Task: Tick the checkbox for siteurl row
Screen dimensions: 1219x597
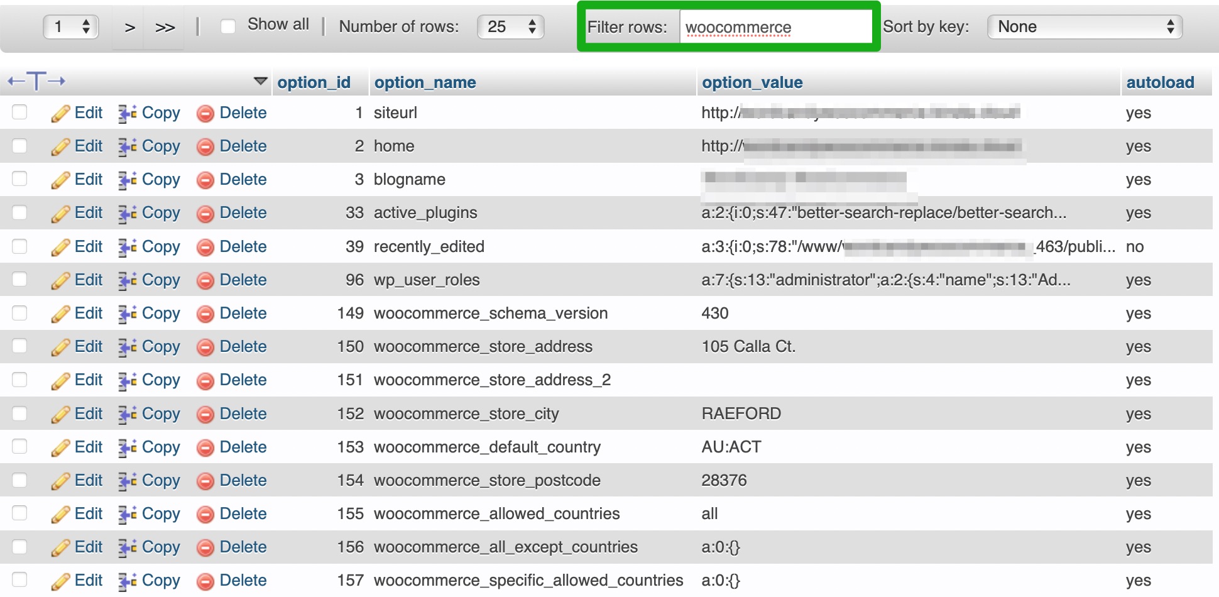Action: click(19, 112)
